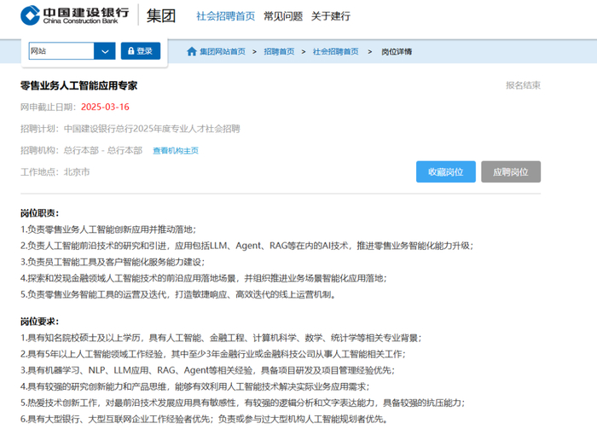Click the 网站 input field
This screenshot has height=435, width=597.
61,51
